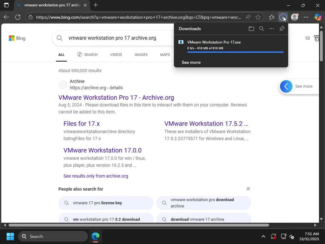This screenshot has width=325, height=244.
Task: Open the Bing Rewards points icon
Action: tap(316, 38)
